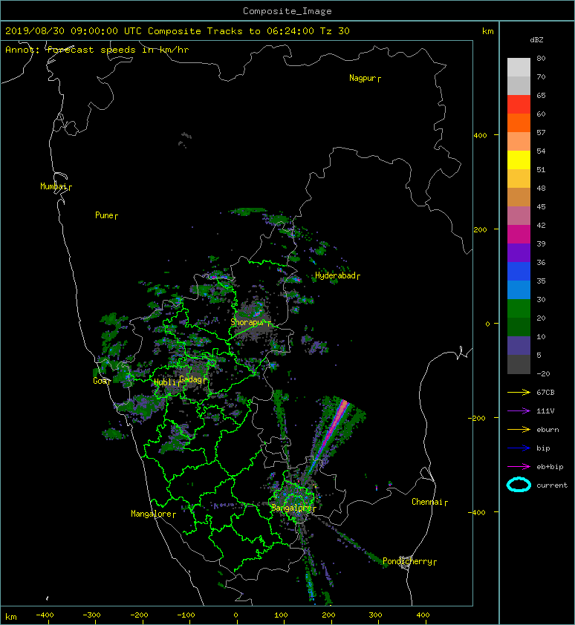Click the blue 36 dBZ color swatch

pyautogui.click(x=519, y=271)
